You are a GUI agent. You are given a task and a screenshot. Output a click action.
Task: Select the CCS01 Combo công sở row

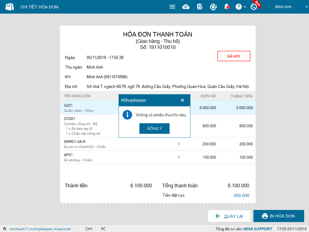(x=158, y=126)
